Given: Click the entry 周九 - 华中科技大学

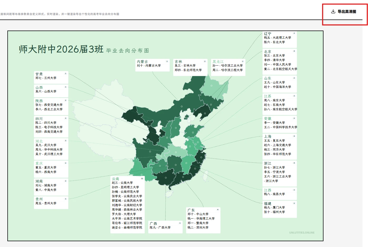Looking at the screenshot, I should coord(49,150).
